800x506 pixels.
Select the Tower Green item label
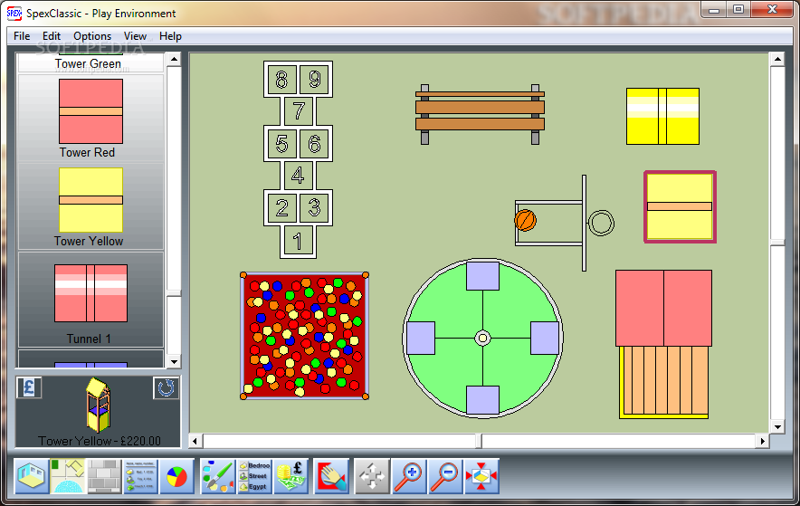coord(88,63)
